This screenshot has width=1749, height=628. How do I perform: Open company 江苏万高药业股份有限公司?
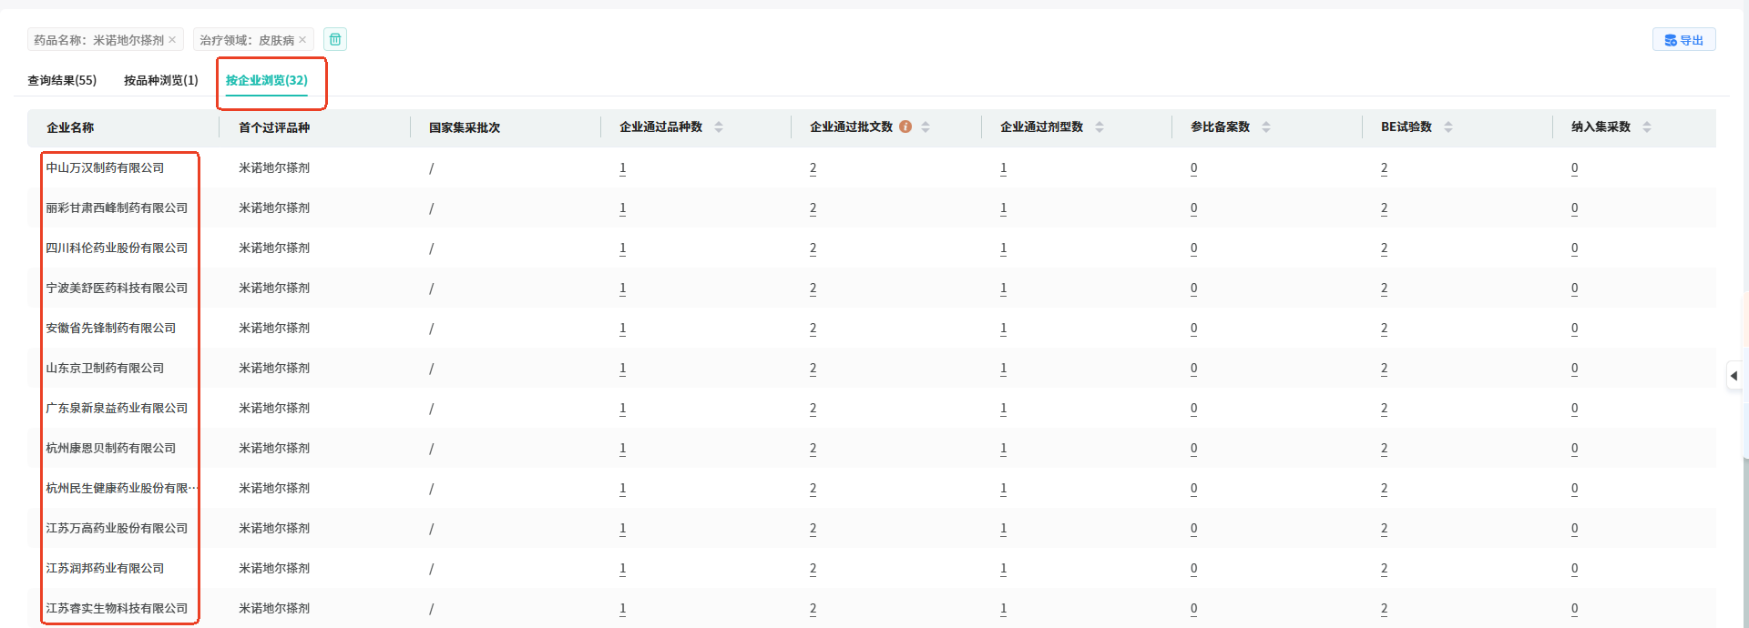tap(117, 528)
